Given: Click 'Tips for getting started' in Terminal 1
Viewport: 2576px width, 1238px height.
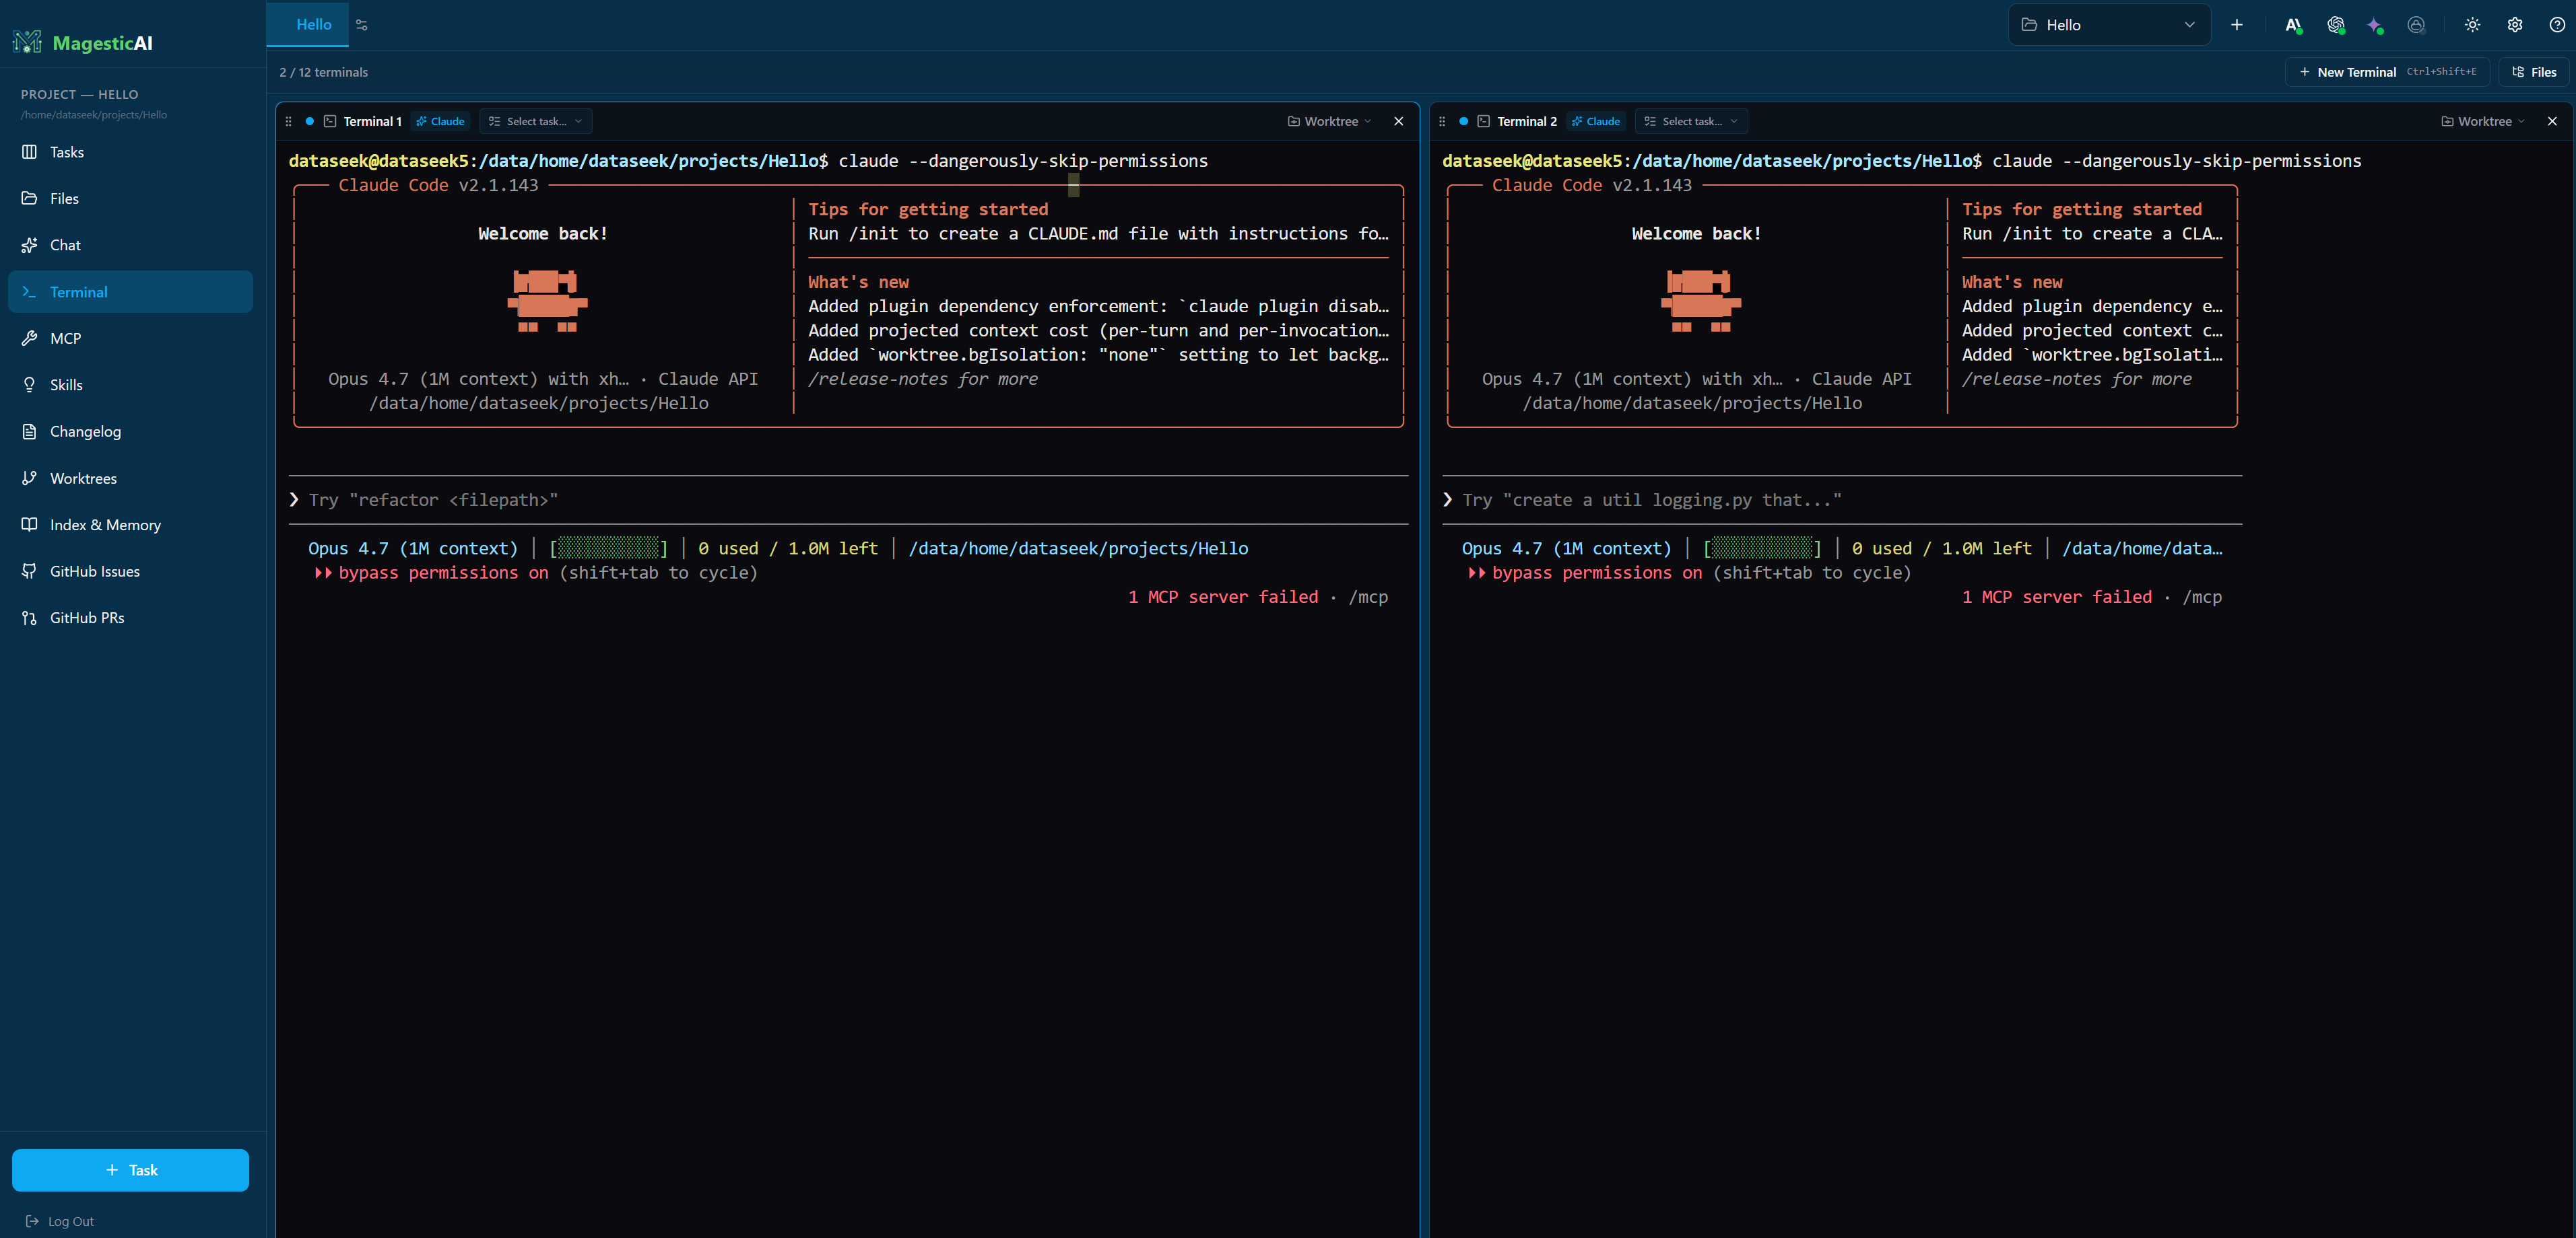Looking at the screenshot, I should click(928, 209).
